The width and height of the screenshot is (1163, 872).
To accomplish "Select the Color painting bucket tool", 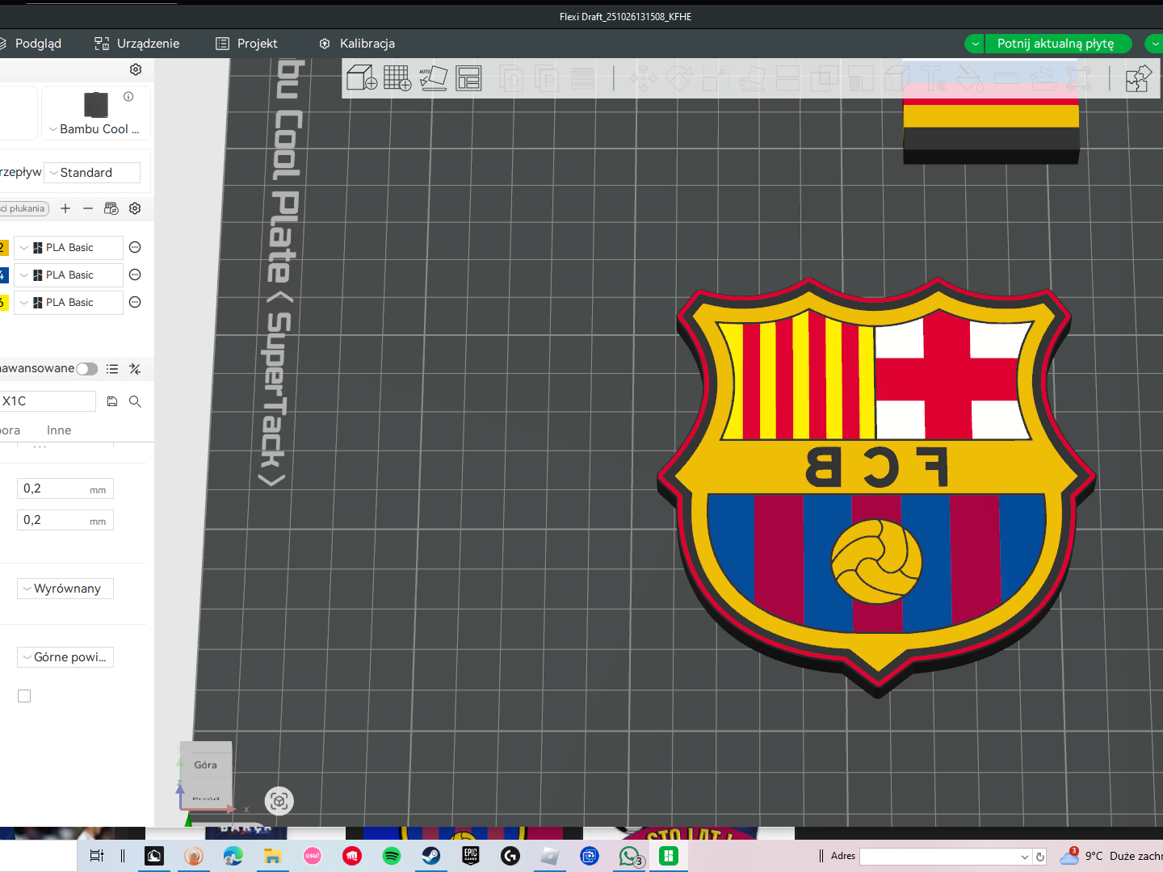I will 970,78.
